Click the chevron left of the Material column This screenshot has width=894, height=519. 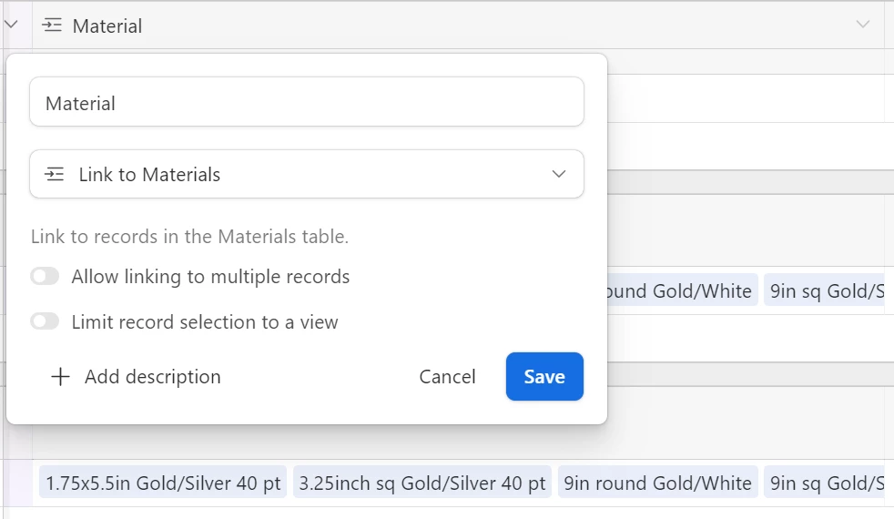11,25
